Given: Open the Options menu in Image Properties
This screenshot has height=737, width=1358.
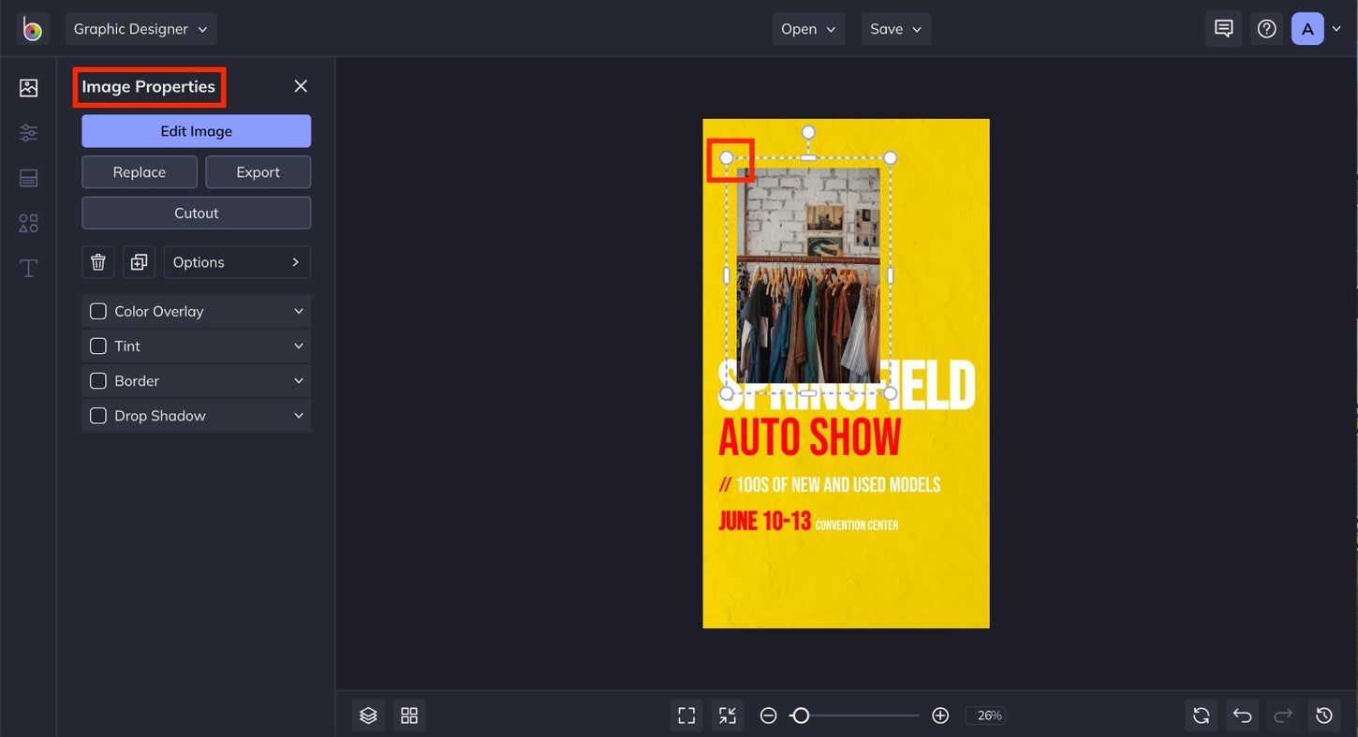Looking at the screenshot, I should (236, 261).
